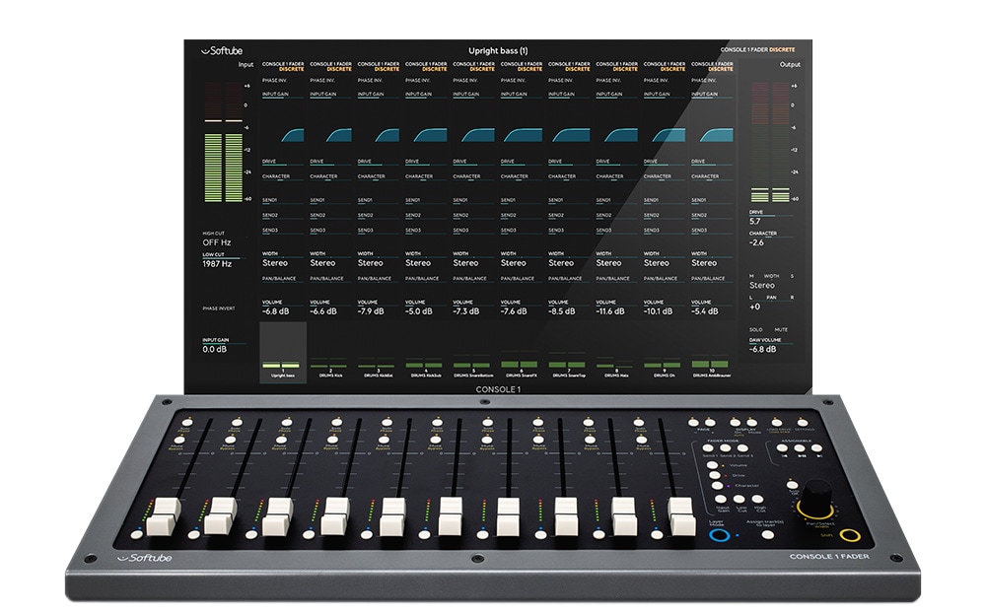Select High Cut fader mode button
The height and width of the screenshot is (615, 986).
757,500
